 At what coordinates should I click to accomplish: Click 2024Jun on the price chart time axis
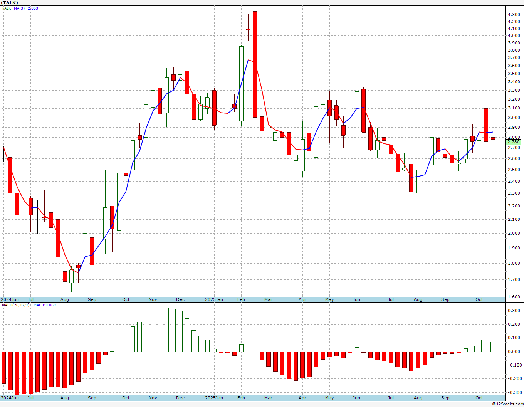click(10, 299)
